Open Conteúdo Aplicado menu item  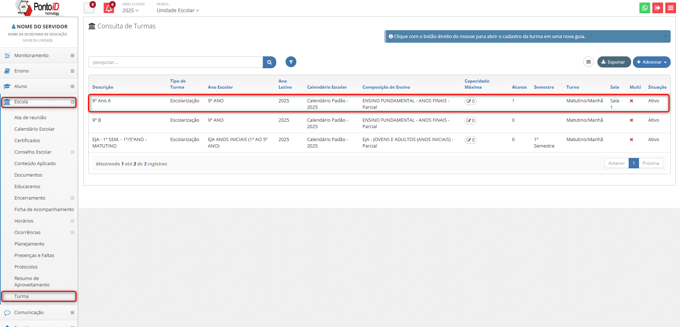(x=35, y=164)
